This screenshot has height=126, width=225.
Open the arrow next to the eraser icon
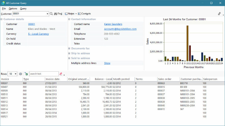64,75
